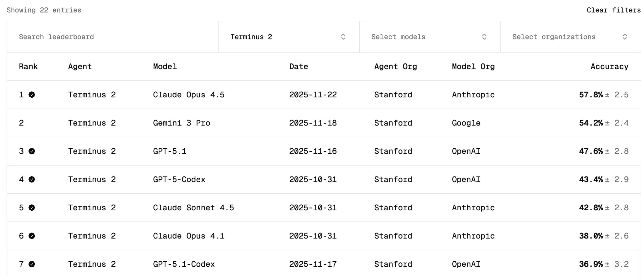The height and width of the screenshot is (277, 641).
Task: Sort by the Accuracy column header
Action: tap(609, 67)
